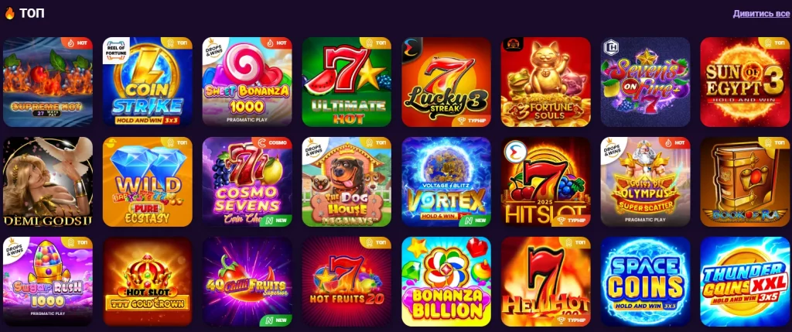The image size is (792, 332).
Task: Open the Coin Strike game tile
Action: [148, 81]
